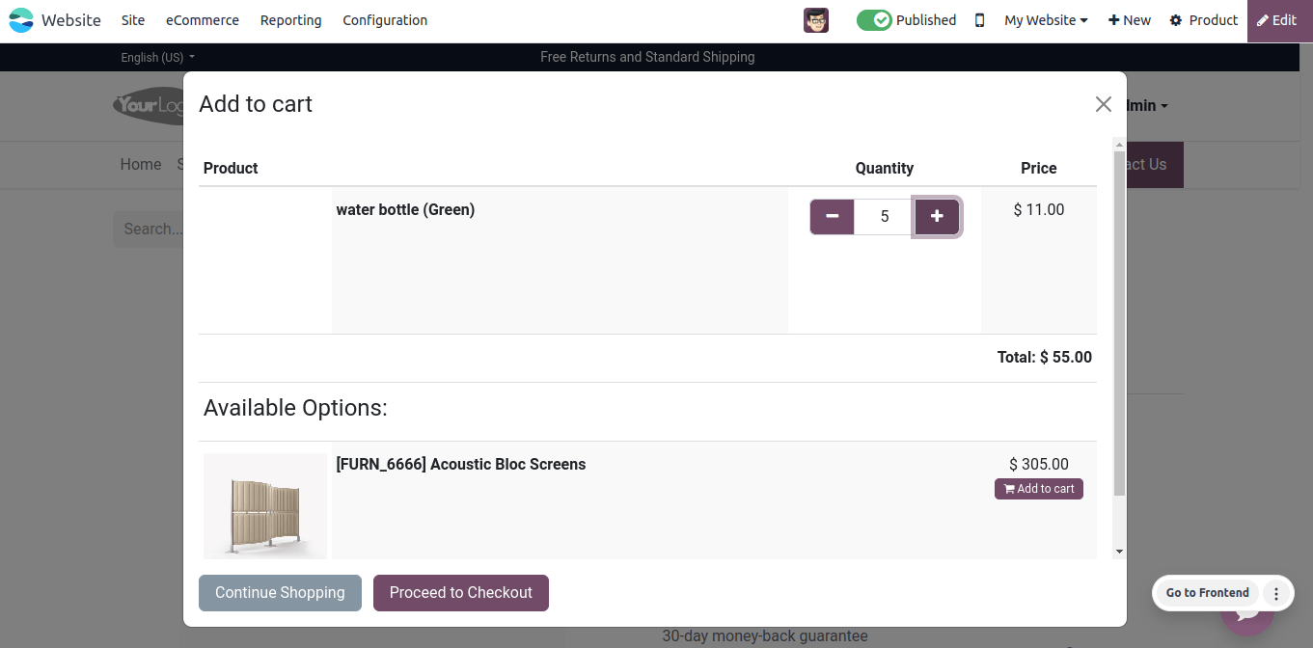Click Continue Shopping button
1313x648 pixels.
[280, 593]
